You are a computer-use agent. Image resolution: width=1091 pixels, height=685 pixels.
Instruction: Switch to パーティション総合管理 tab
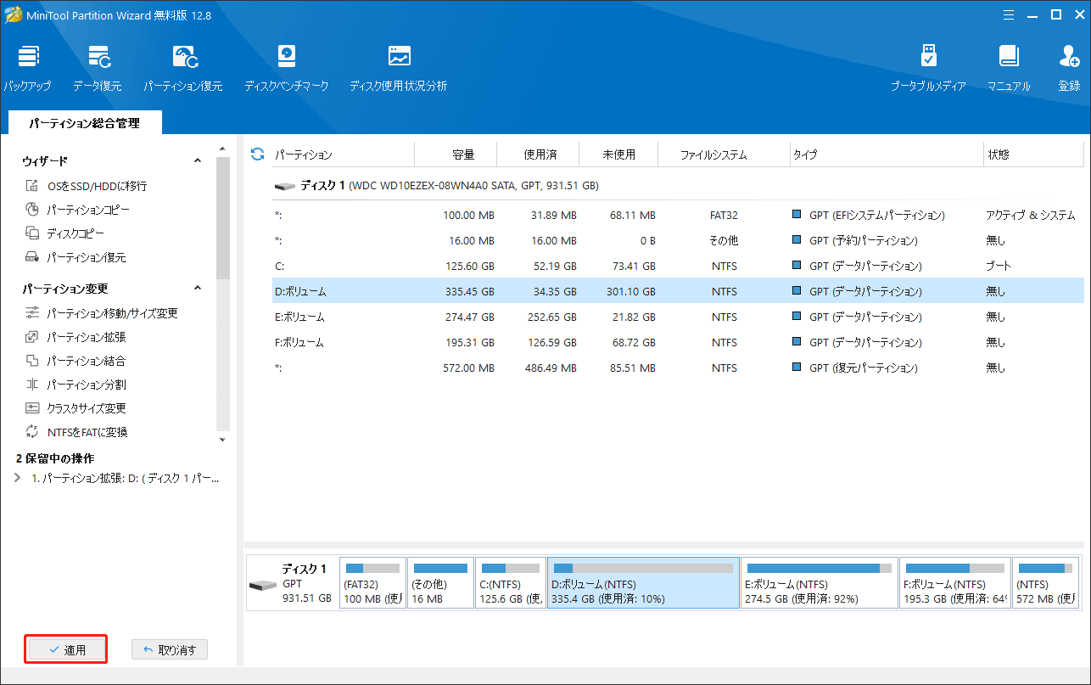coord(84,123)
